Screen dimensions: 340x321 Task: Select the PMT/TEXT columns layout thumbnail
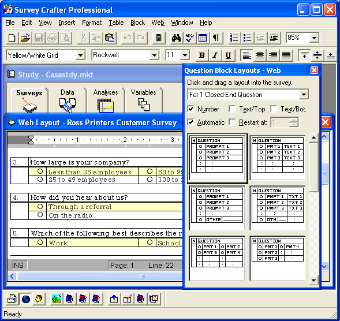(x=278, y=158)
